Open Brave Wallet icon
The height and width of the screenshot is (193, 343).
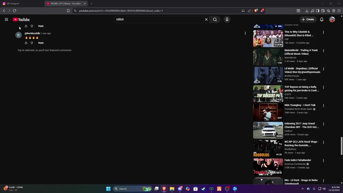(x=323, y=11)
